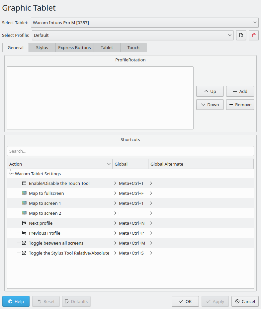Click the new profile icon button
The height and width of the screenshot is (309, 261).
click(241, 35)
